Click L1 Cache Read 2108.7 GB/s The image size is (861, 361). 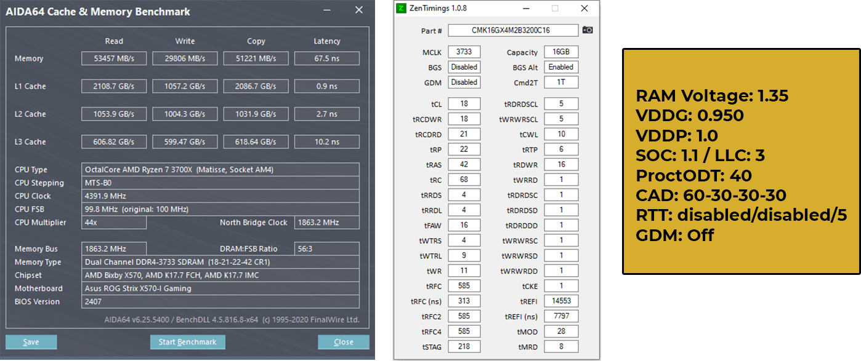pyautogui.click(x=114, y=86)
